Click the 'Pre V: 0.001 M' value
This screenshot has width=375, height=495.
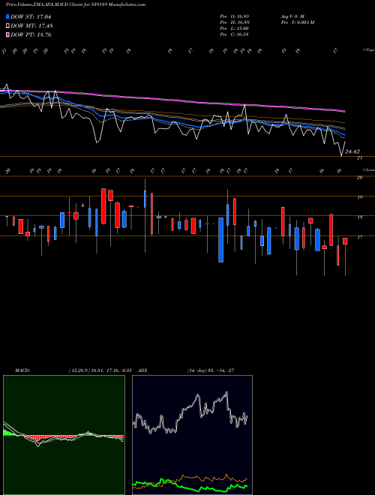[297, 22]
